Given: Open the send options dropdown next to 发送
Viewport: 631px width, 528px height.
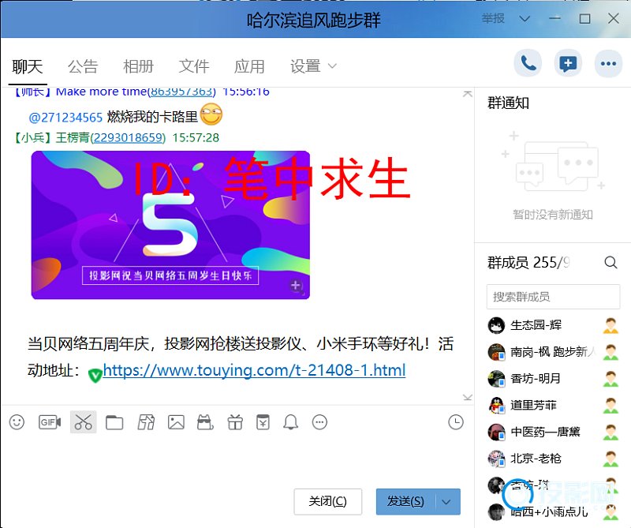Looking at the screenshot, I should point(448,501).
